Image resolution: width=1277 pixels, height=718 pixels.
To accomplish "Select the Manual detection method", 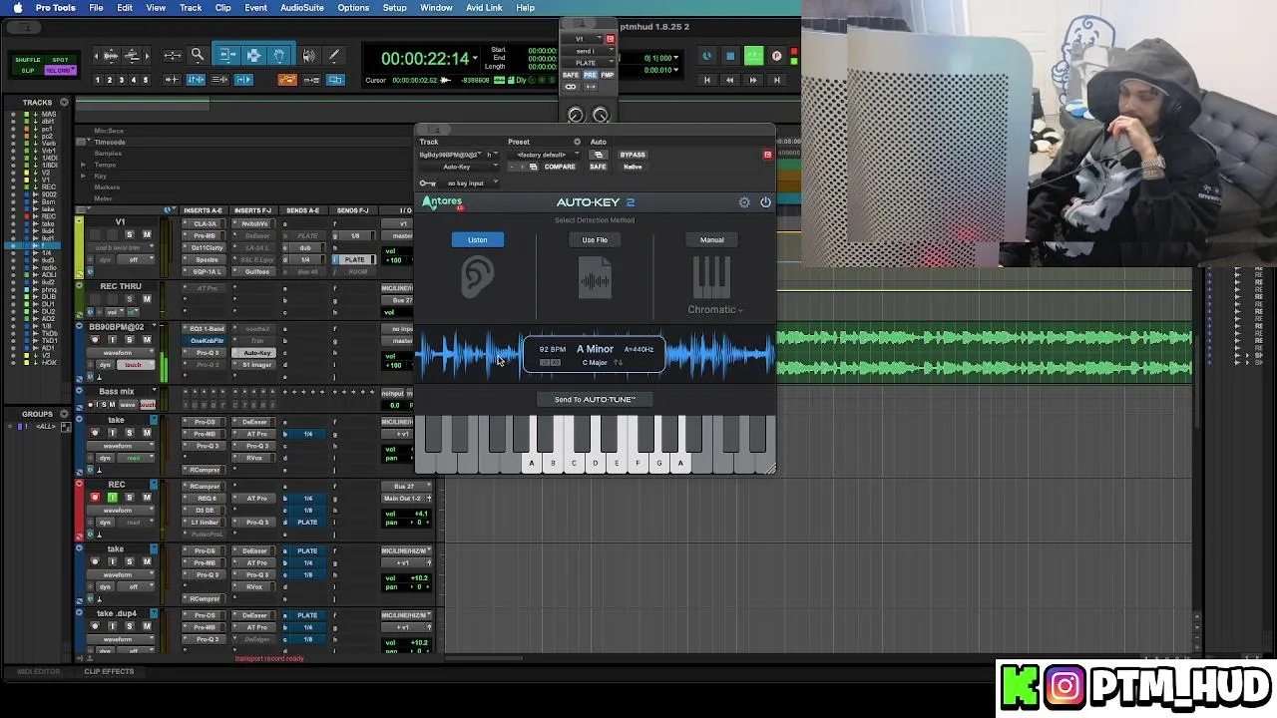I will (711, 240).
